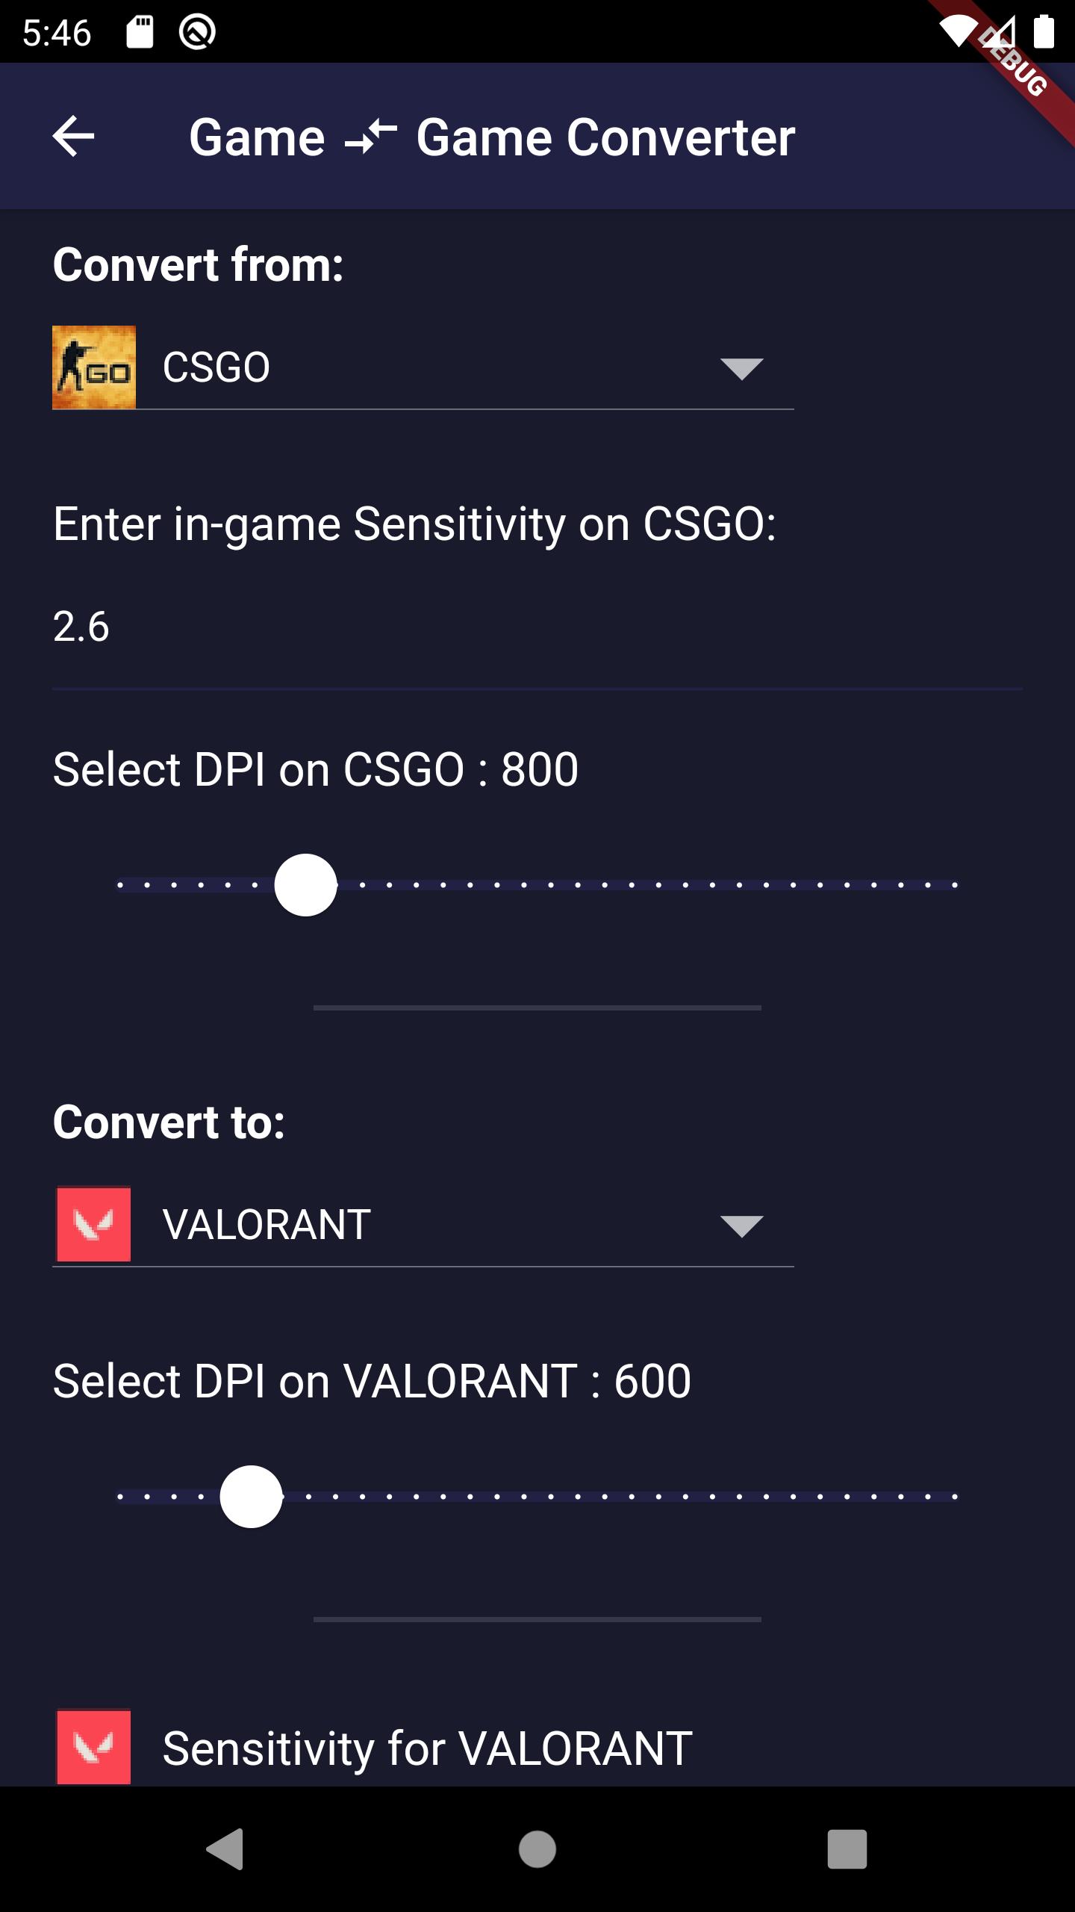Expand the VALORANT convert-to dropdown arrow
This screenshot has width=1075, height=1912.
[x=741, y=1226]
